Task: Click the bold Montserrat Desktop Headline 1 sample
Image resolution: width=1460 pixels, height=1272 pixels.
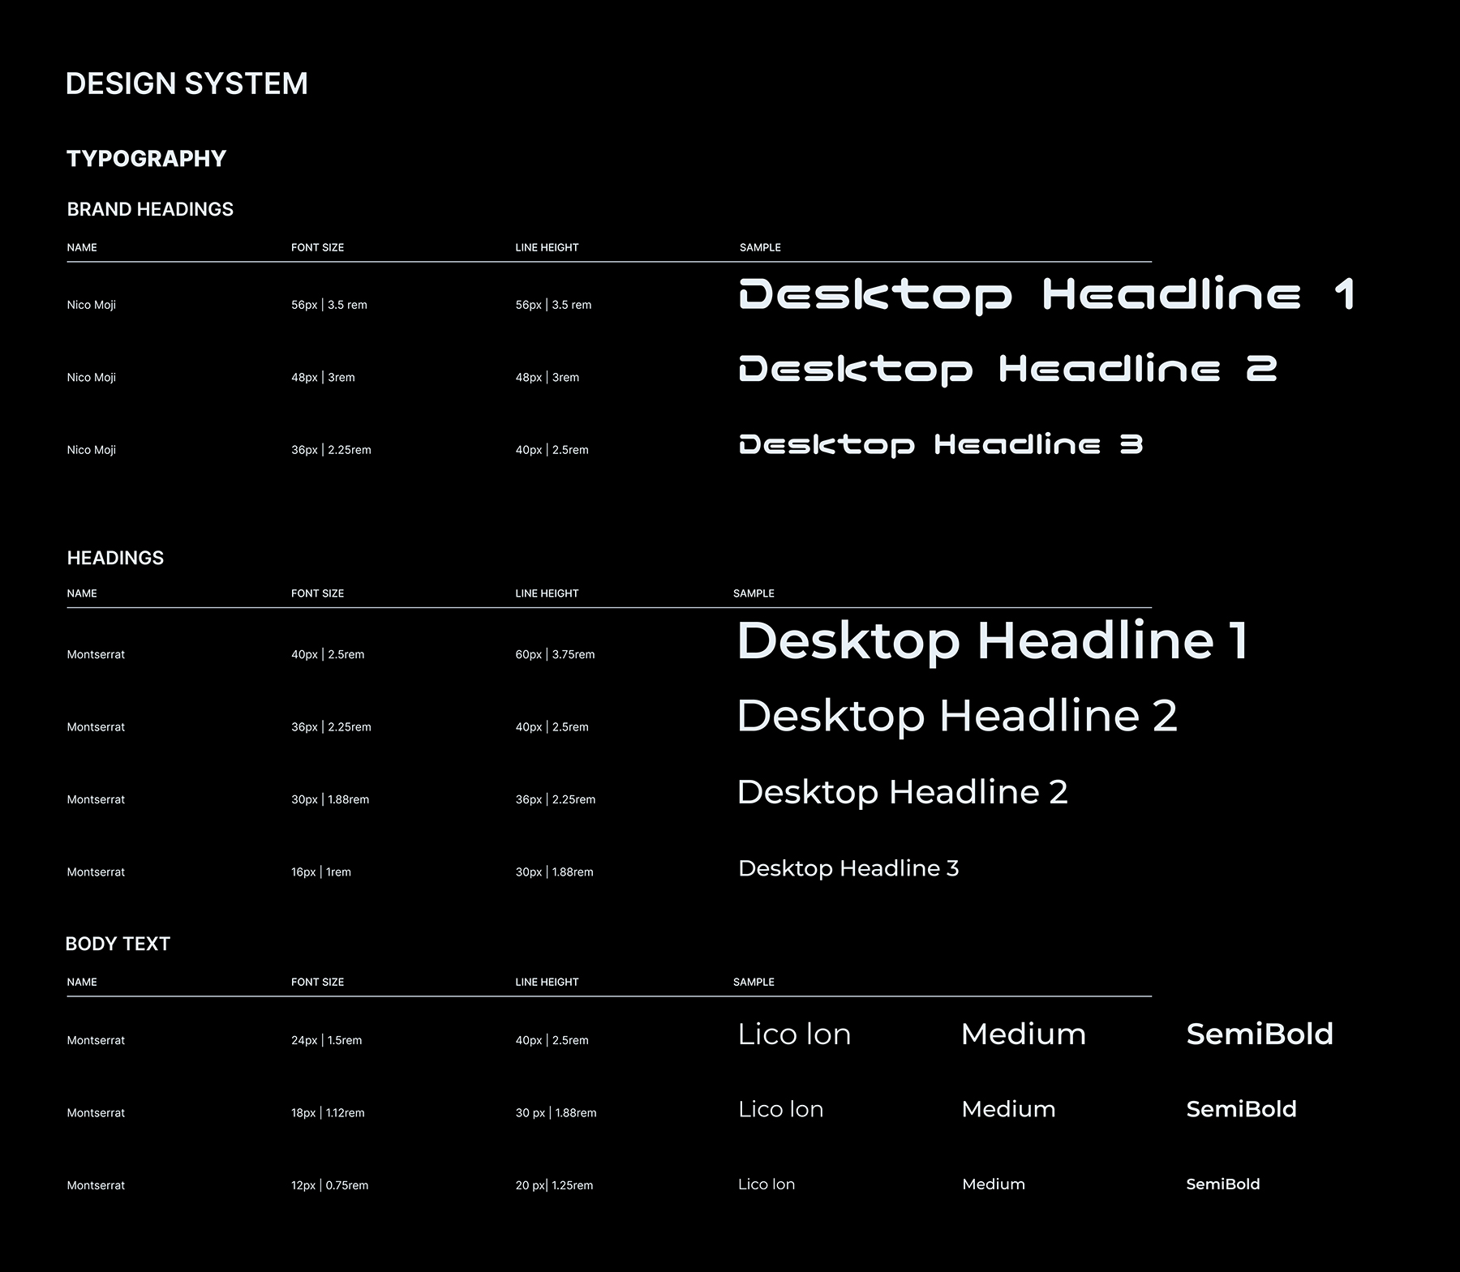Action: pos(992,640)
